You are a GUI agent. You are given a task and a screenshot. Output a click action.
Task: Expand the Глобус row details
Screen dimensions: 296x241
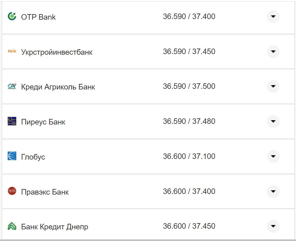click(273, 156)
